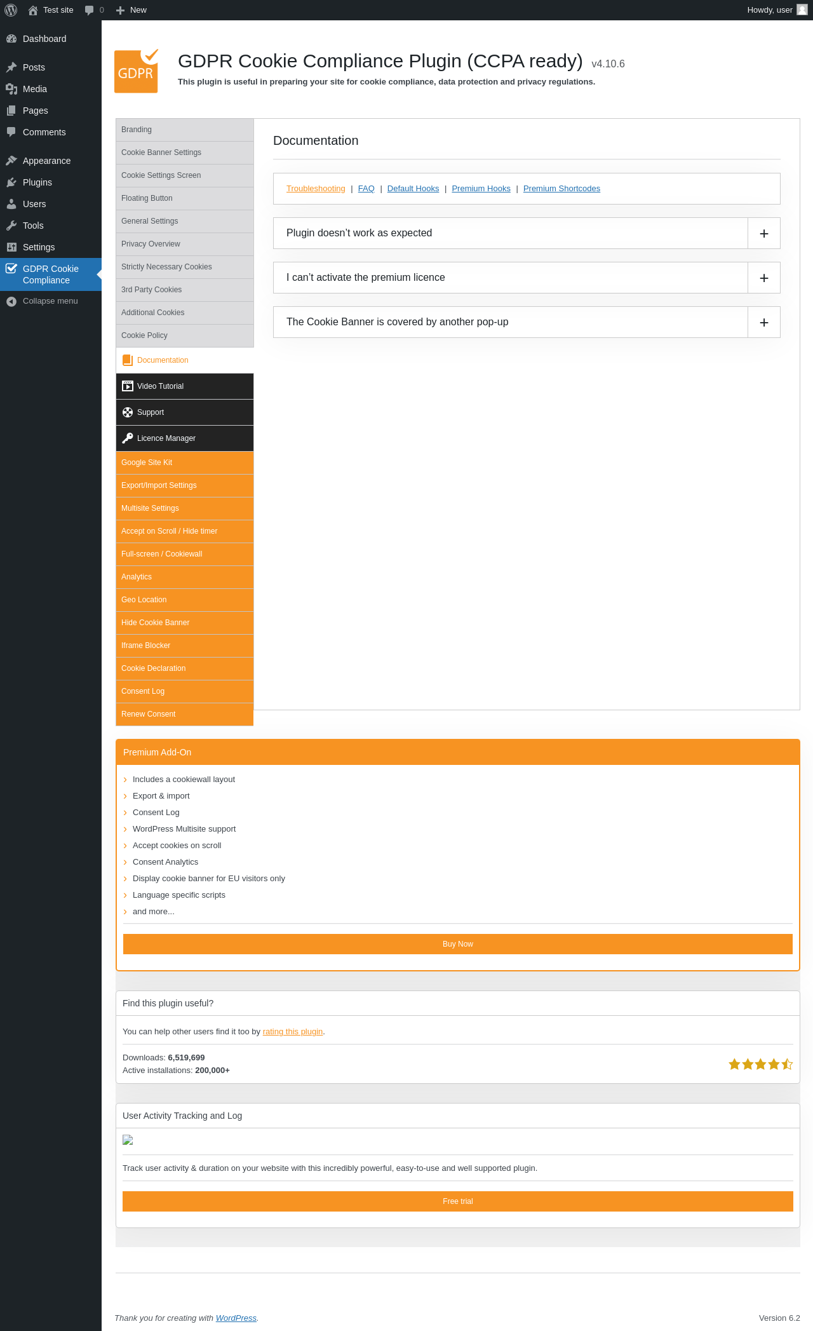Open Full-screen / Cookiewall tab
Image resolution: width=813 pixels, height=1331 pixels.
185,554
